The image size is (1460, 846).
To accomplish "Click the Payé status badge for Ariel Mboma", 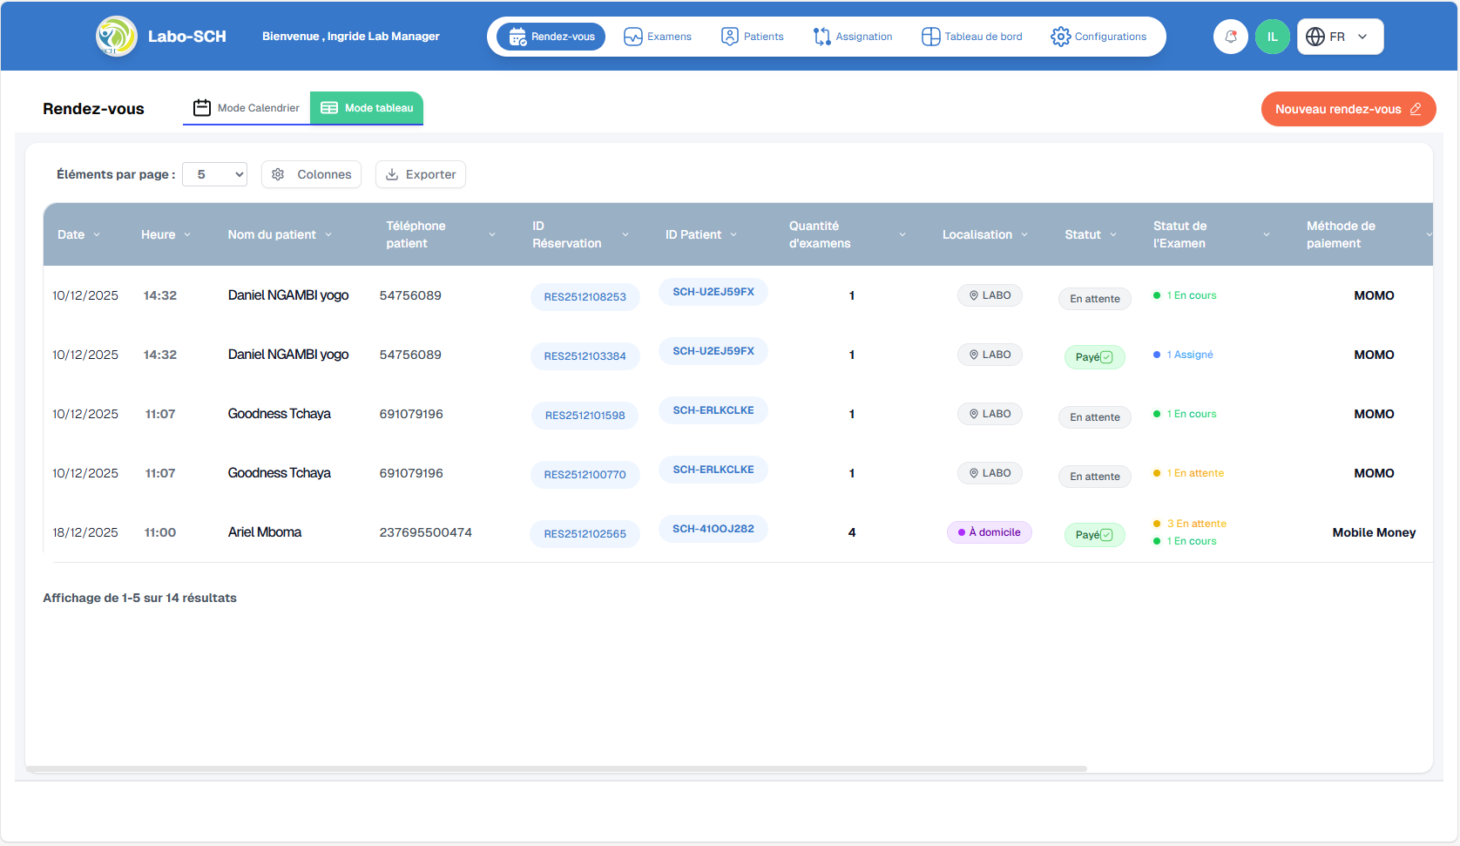I will click(x=1094, y=535).
